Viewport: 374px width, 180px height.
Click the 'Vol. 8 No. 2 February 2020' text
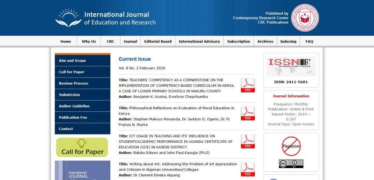(x=142, y=68)
